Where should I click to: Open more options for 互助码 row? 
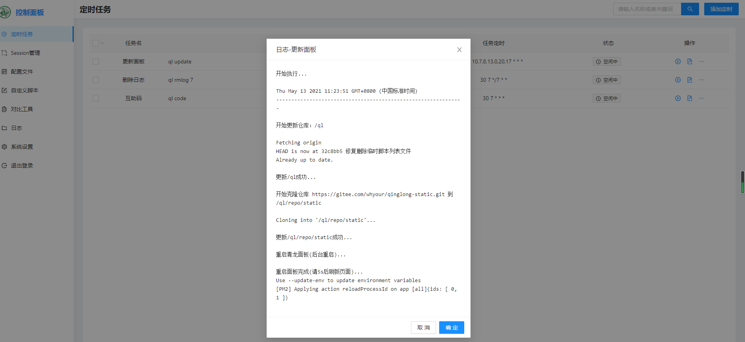coord(701,98)
